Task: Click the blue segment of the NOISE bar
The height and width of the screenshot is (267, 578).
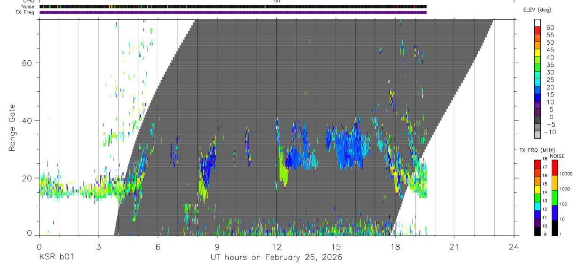Action: point(555,213)
